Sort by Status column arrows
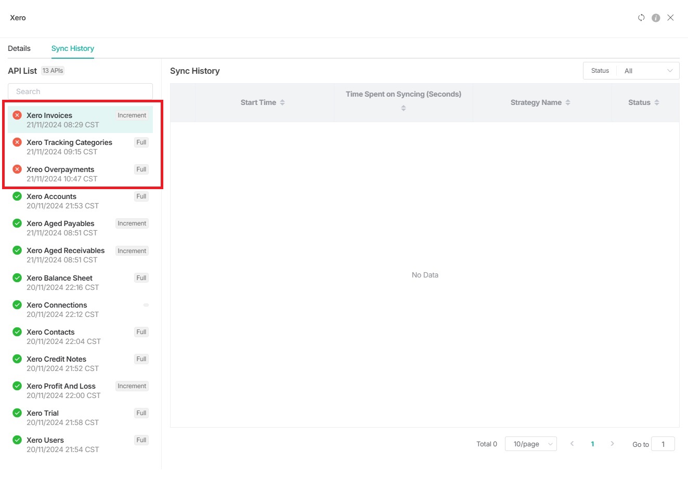Image resolution: width=688 pixels, height=477 pixels. [657, 102]
